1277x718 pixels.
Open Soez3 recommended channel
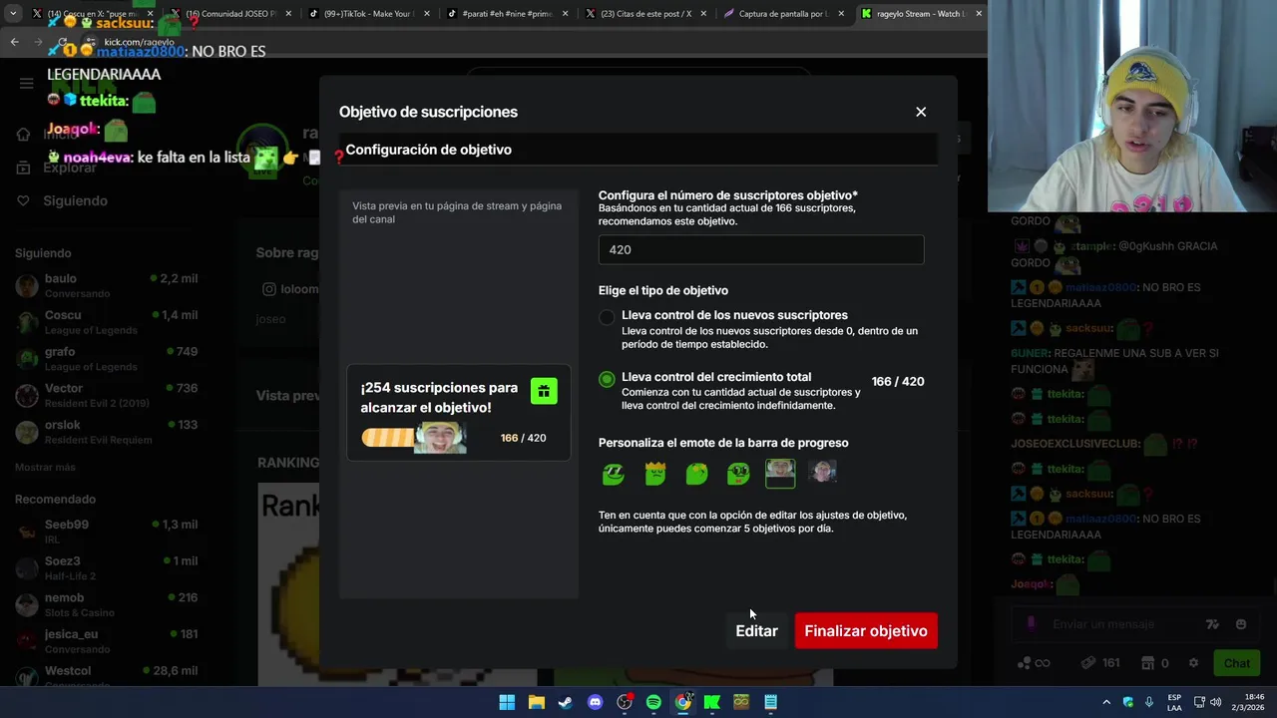106,568
